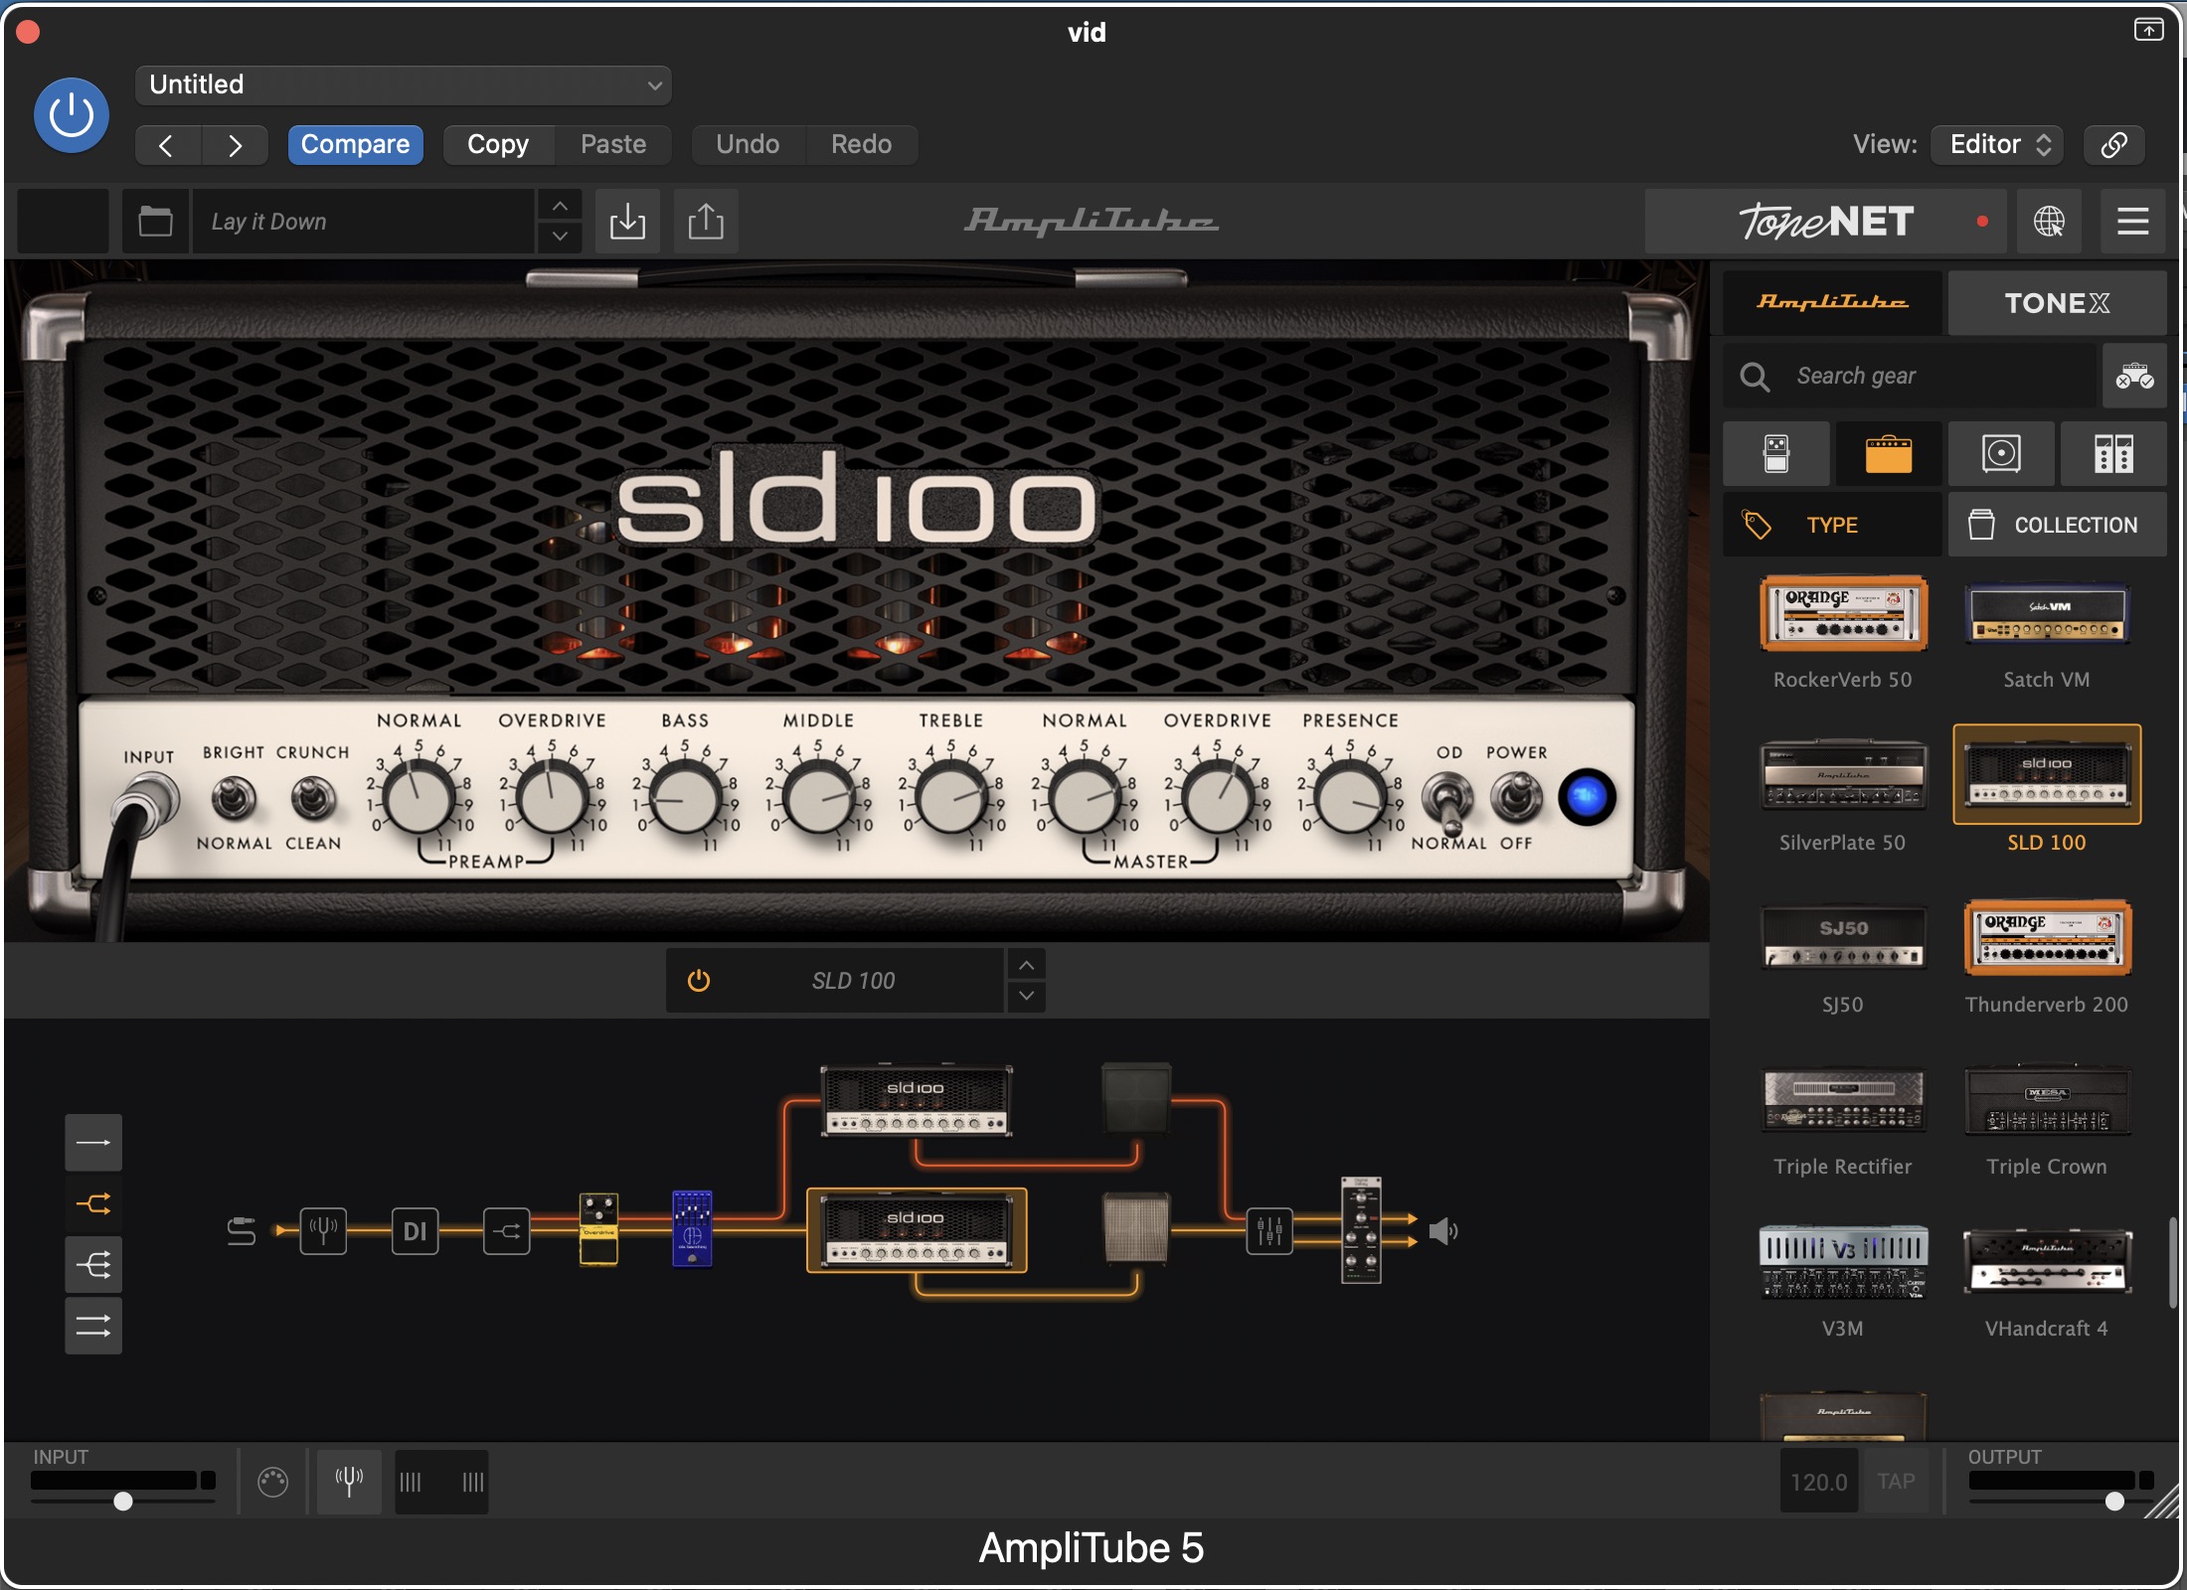
Task: Switch to the TONEX tab
Action: coord(2056,303)
